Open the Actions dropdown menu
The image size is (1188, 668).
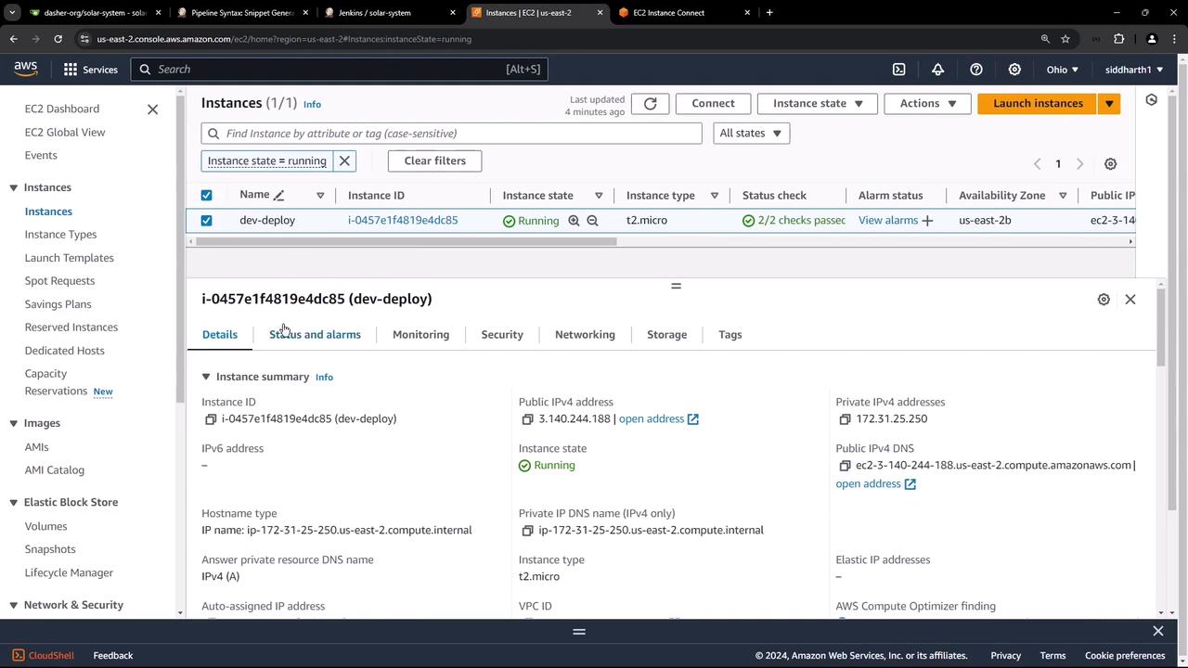point(927,104)
